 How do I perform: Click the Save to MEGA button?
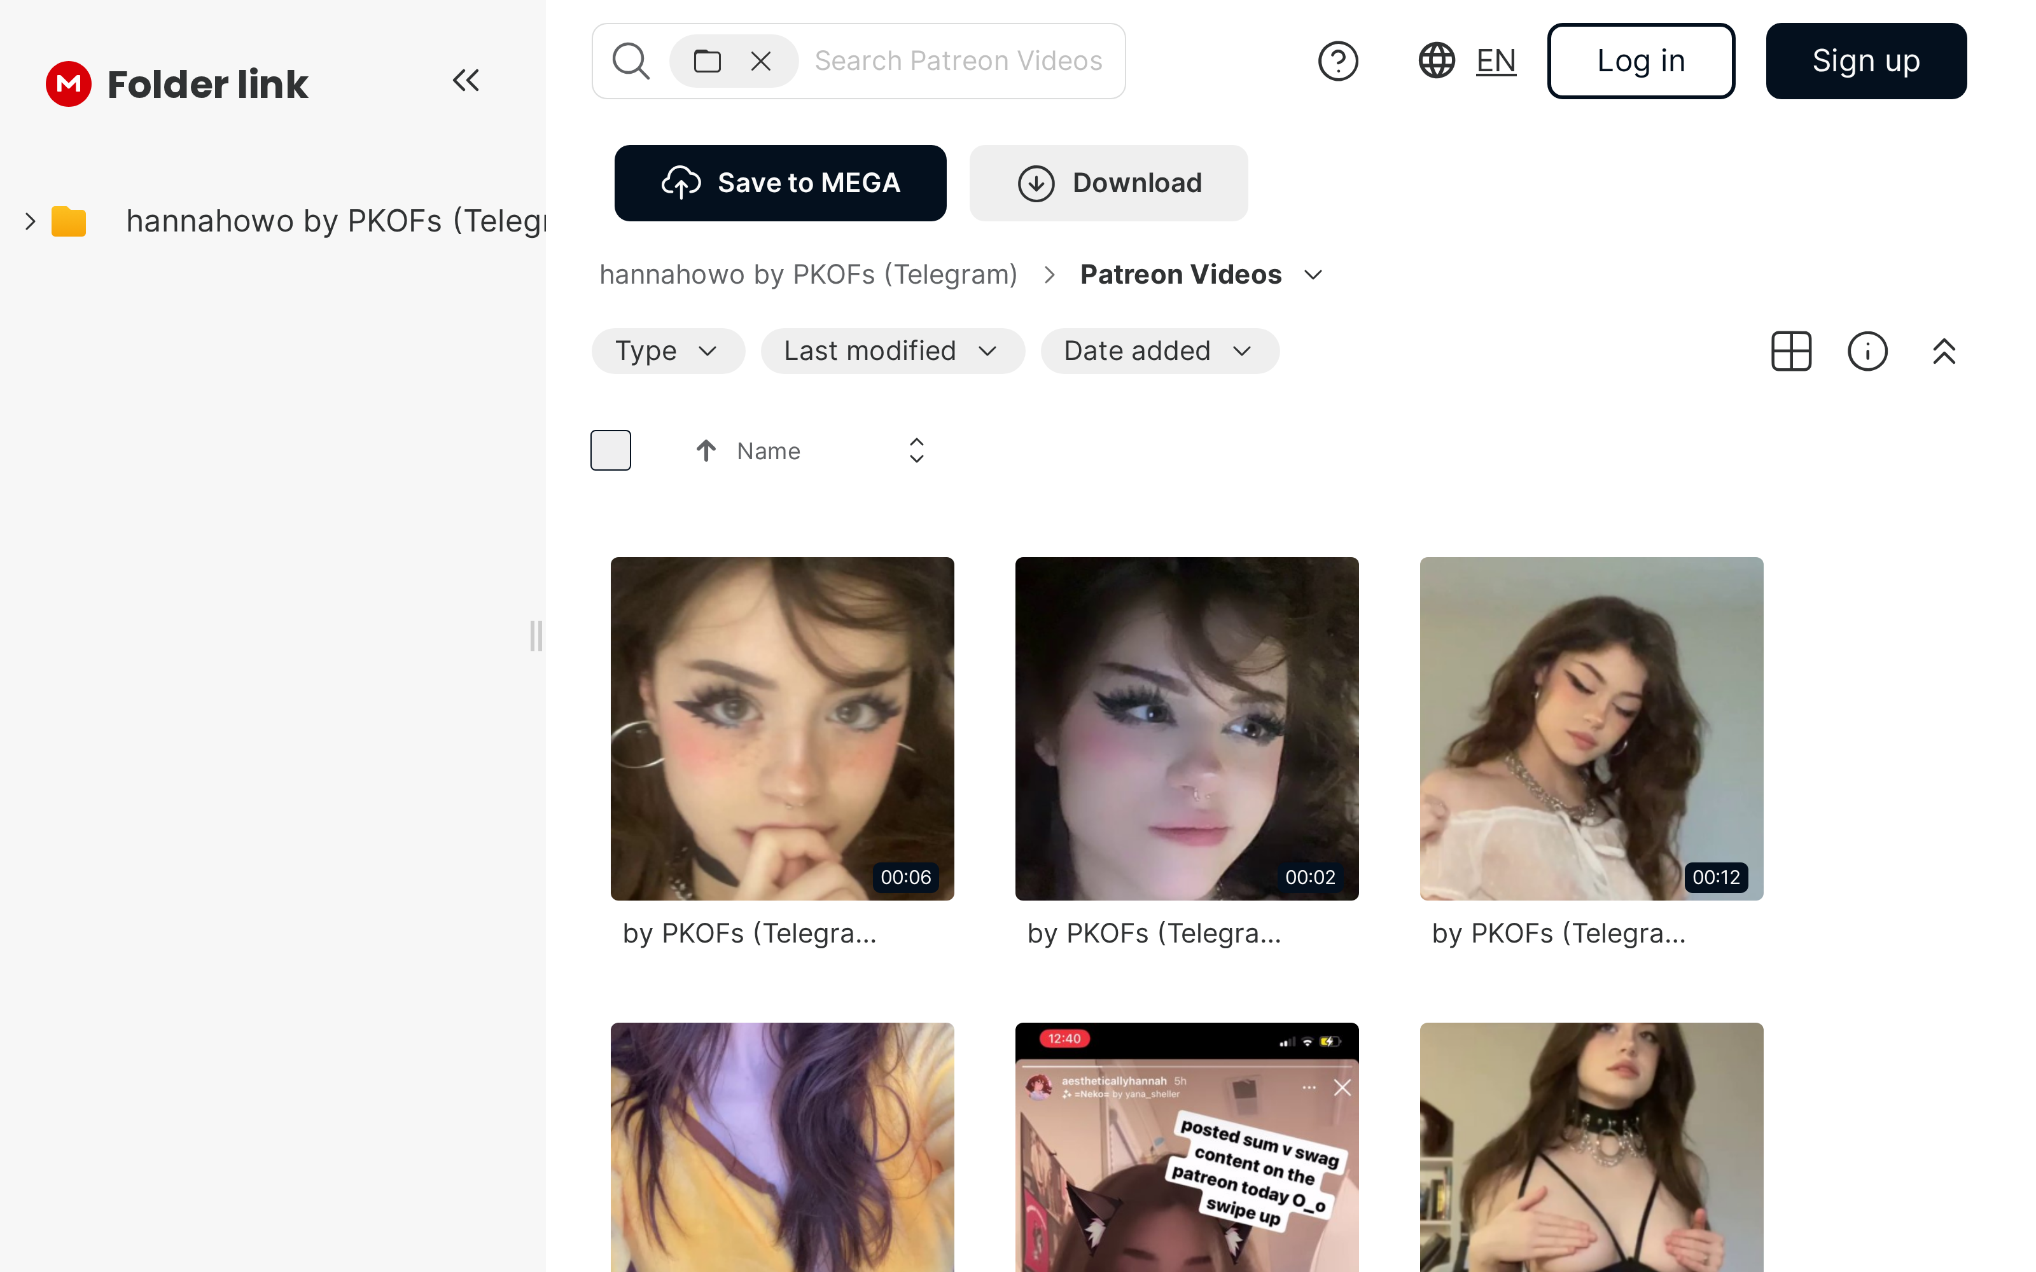pyautogui.click(x=780, y=183)
